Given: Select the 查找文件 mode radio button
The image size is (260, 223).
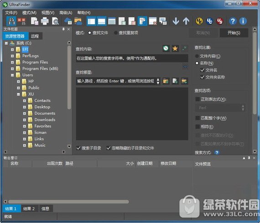Looking at the screenshot, I should click(90, 33).
